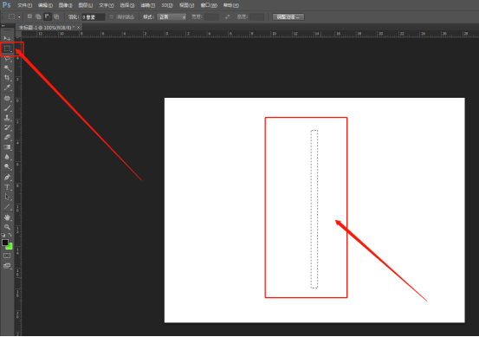Open the foreground color black swatch

pyautogui.click(x=5, y=243)
